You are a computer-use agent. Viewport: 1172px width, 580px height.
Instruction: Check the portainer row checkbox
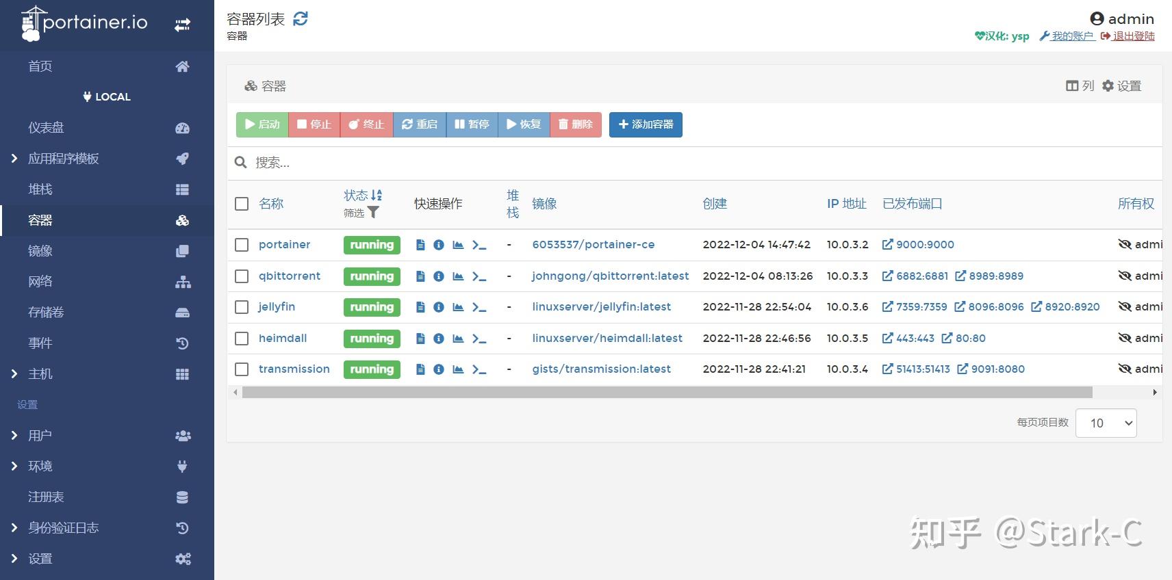click(x=242, y=245)
